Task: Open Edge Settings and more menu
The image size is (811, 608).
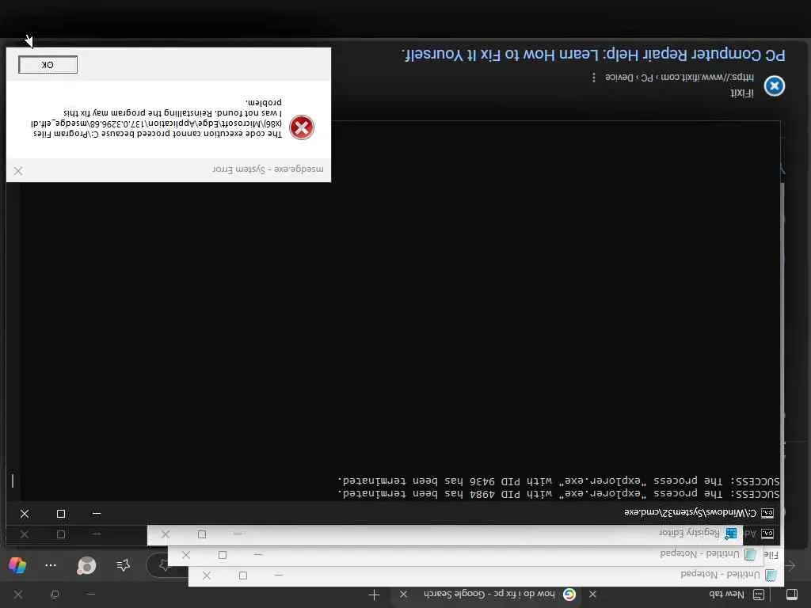Action: (x=51, y=565)
